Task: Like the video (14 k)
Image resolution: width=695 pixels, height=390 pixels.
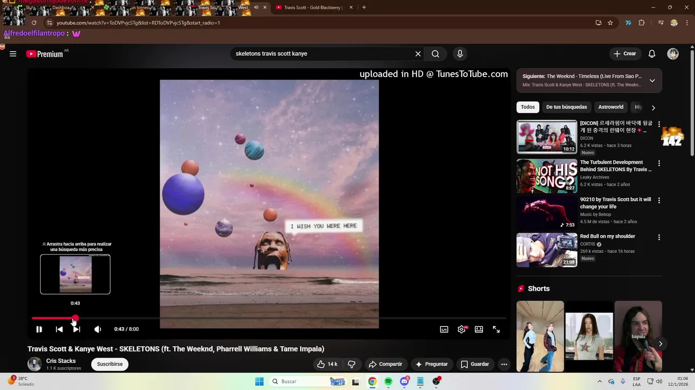Action: pyautogui.click(x=327, y=364)
